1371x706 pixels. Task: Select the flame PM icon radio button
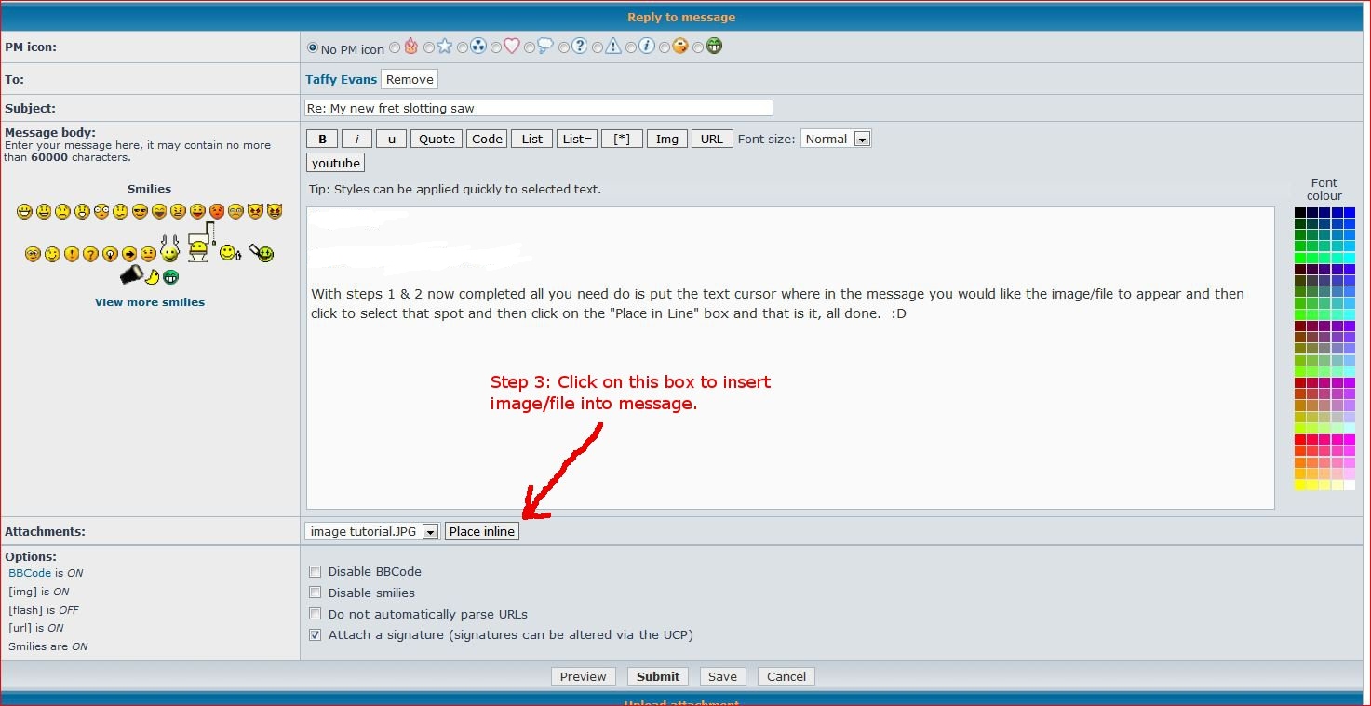tap(395, 47)
